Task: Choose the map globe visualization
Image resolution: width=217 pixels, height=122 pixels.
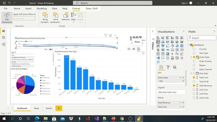Action: click(x=158, y=50)
